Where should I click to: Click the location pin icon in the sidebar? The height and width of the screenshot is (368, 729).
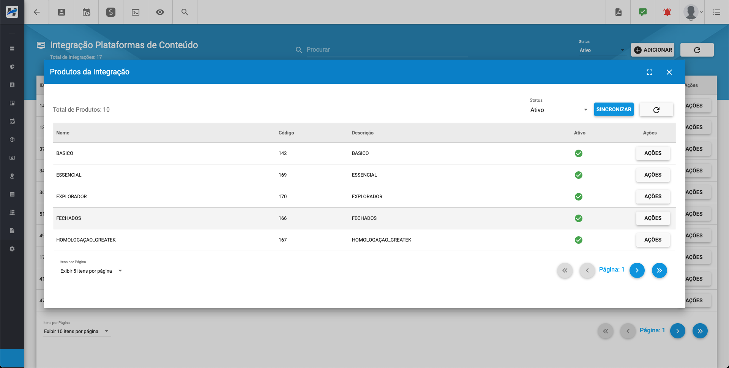tap(12, 176)
